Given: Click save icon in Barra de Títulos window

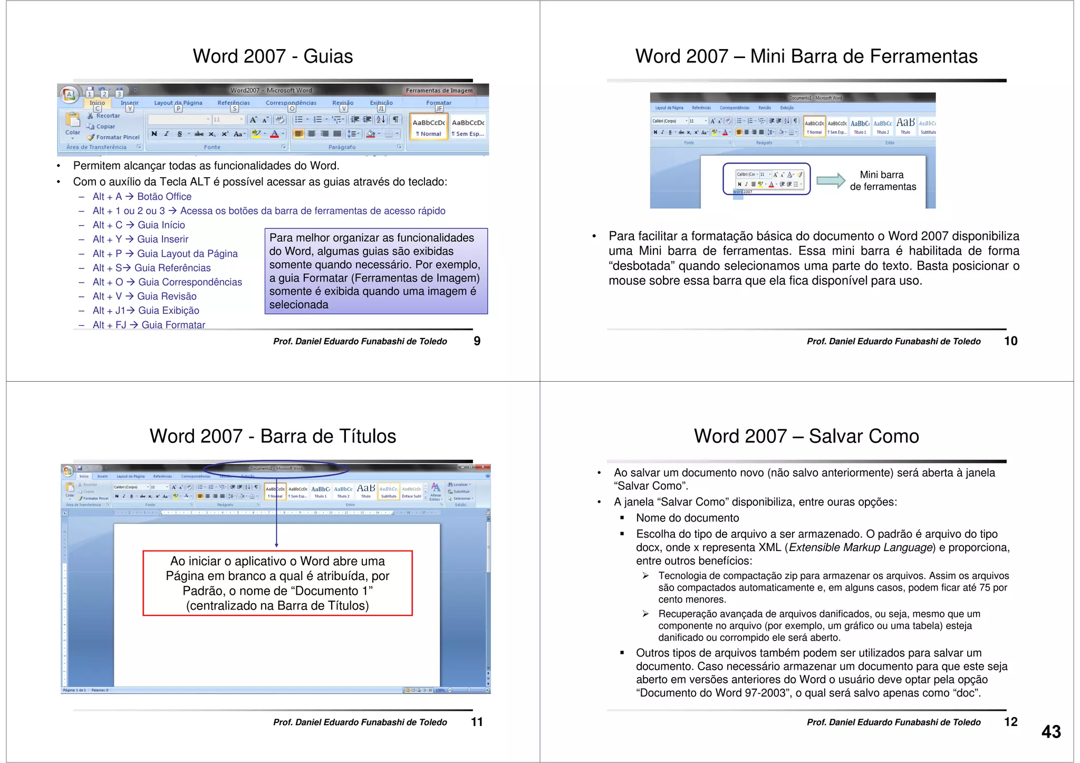Looking at the screenshot, I should [80, 468].
